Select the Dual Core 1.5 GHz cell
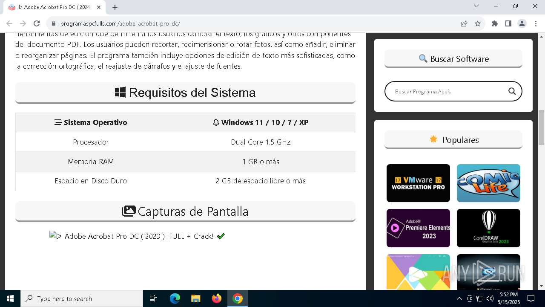 pyautogui.click(x=261, y=142)
